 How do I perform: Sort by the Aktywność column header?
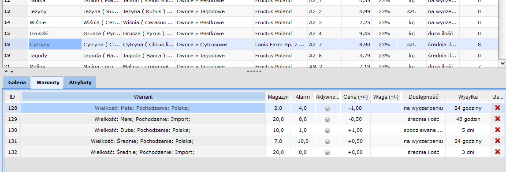pyautogui.click(x=327, y=97)
